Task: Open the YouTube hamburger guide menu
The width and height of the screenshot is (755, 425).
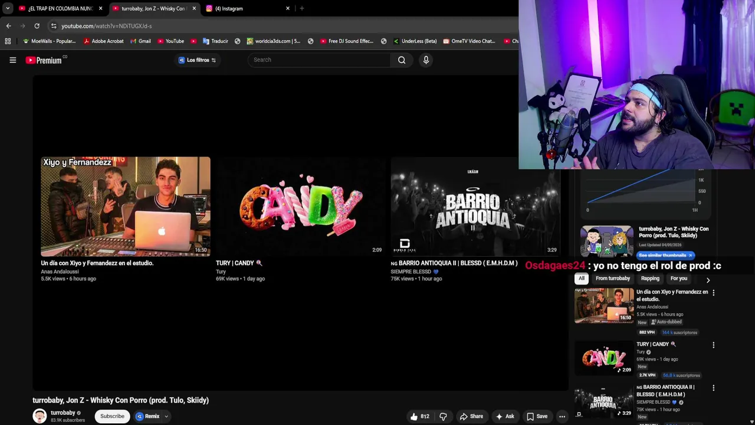Action: (x=12, y=60)
